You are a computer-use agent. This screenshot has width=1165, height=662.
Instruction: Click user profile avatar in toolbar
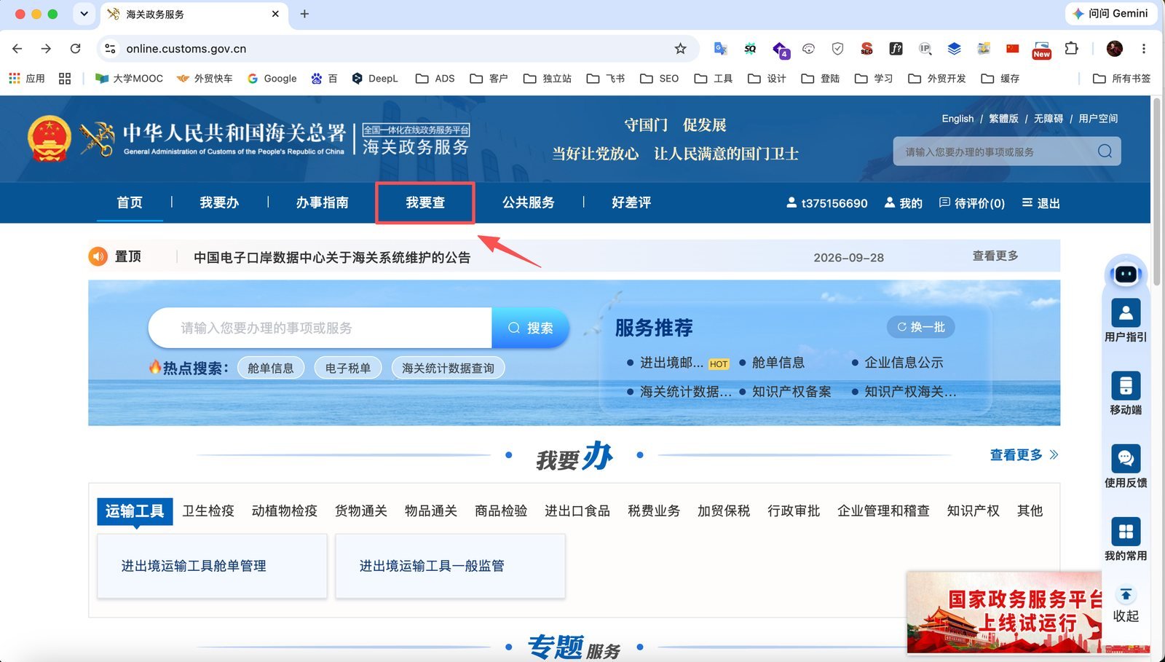(1114, 49)
